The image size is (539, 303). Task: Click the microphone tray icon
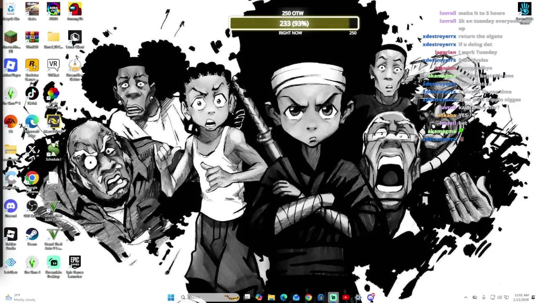(483, 298)
